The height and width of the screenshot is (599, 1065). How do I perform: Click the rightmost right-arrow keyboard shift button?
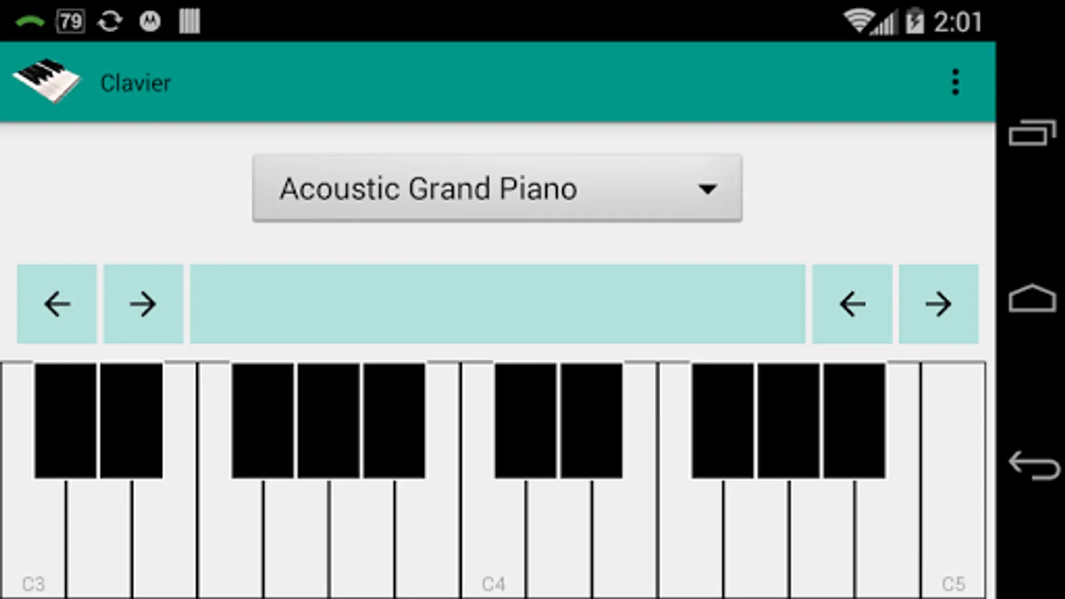[x=939, y=304]
